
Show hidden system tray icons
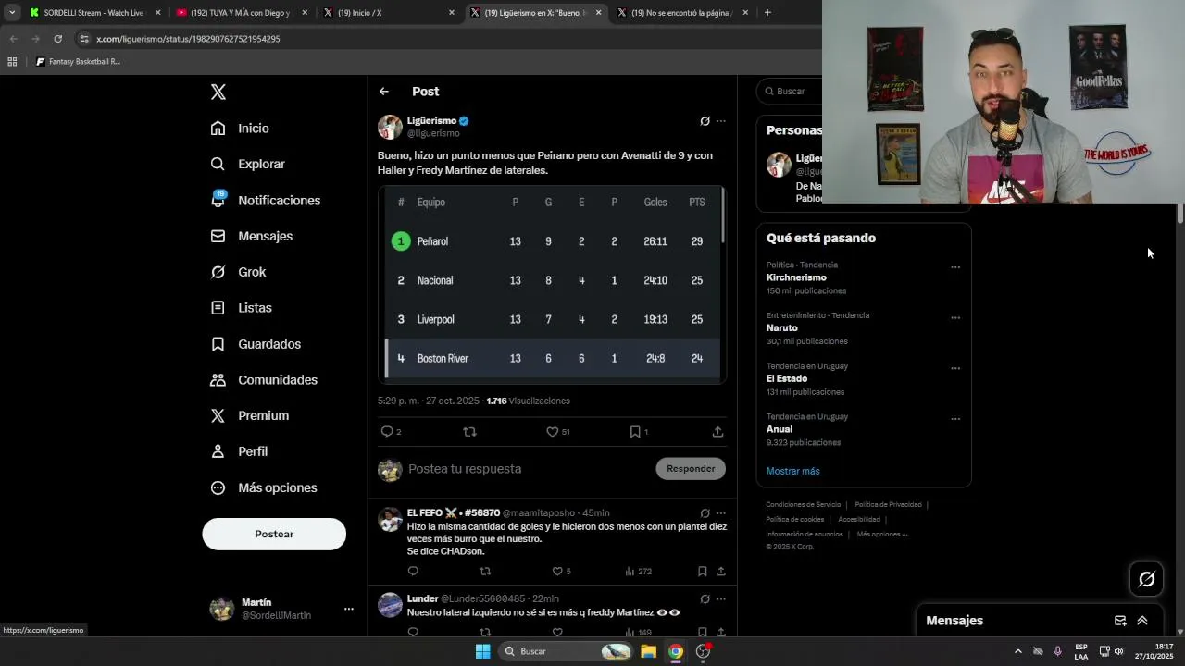[1018, 651]
